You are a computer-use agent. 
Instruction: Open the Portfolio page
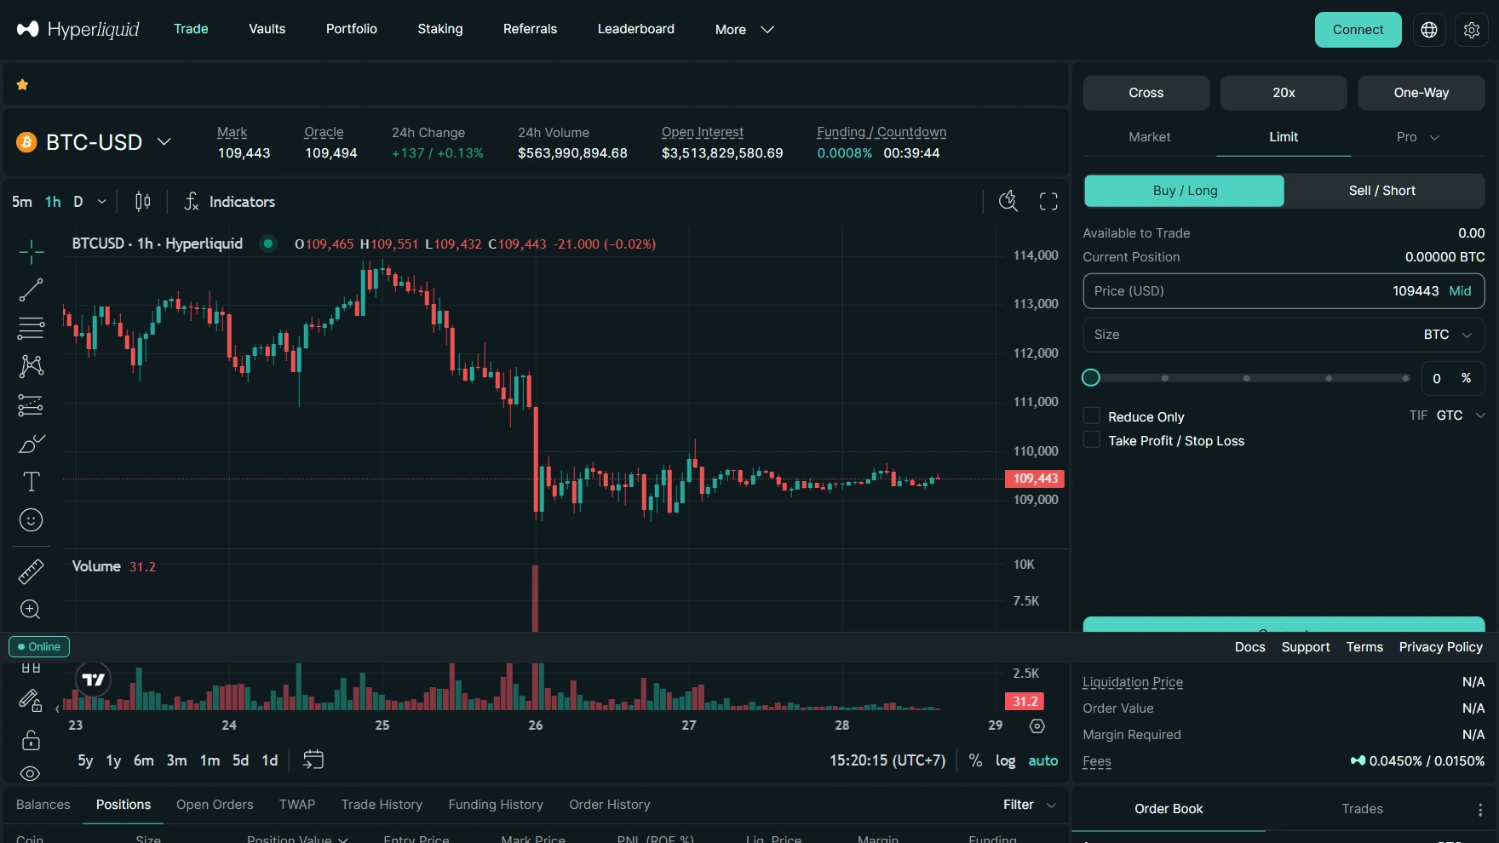tap(351, 29)
